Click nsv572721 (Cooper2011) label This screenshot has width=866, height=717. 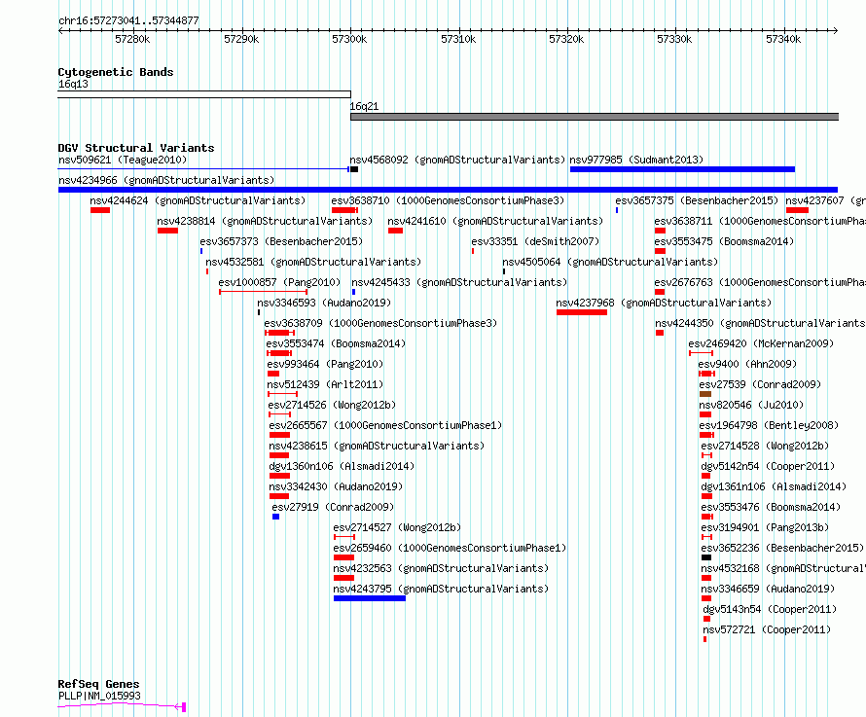click(767, 629)
